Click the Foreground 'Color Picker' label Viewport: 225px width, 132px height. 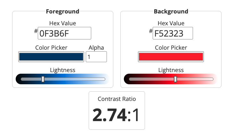coord(51,48)
